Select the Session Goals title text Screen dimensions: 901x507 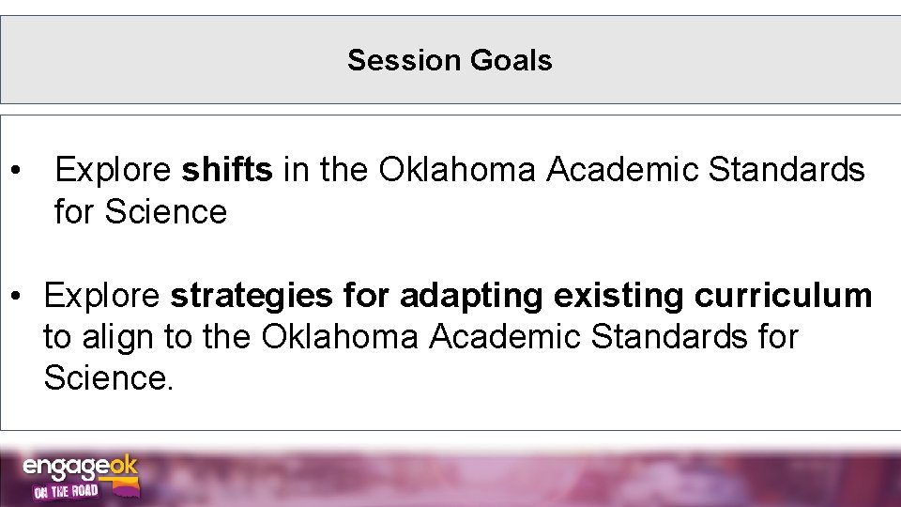click(450, 60)
